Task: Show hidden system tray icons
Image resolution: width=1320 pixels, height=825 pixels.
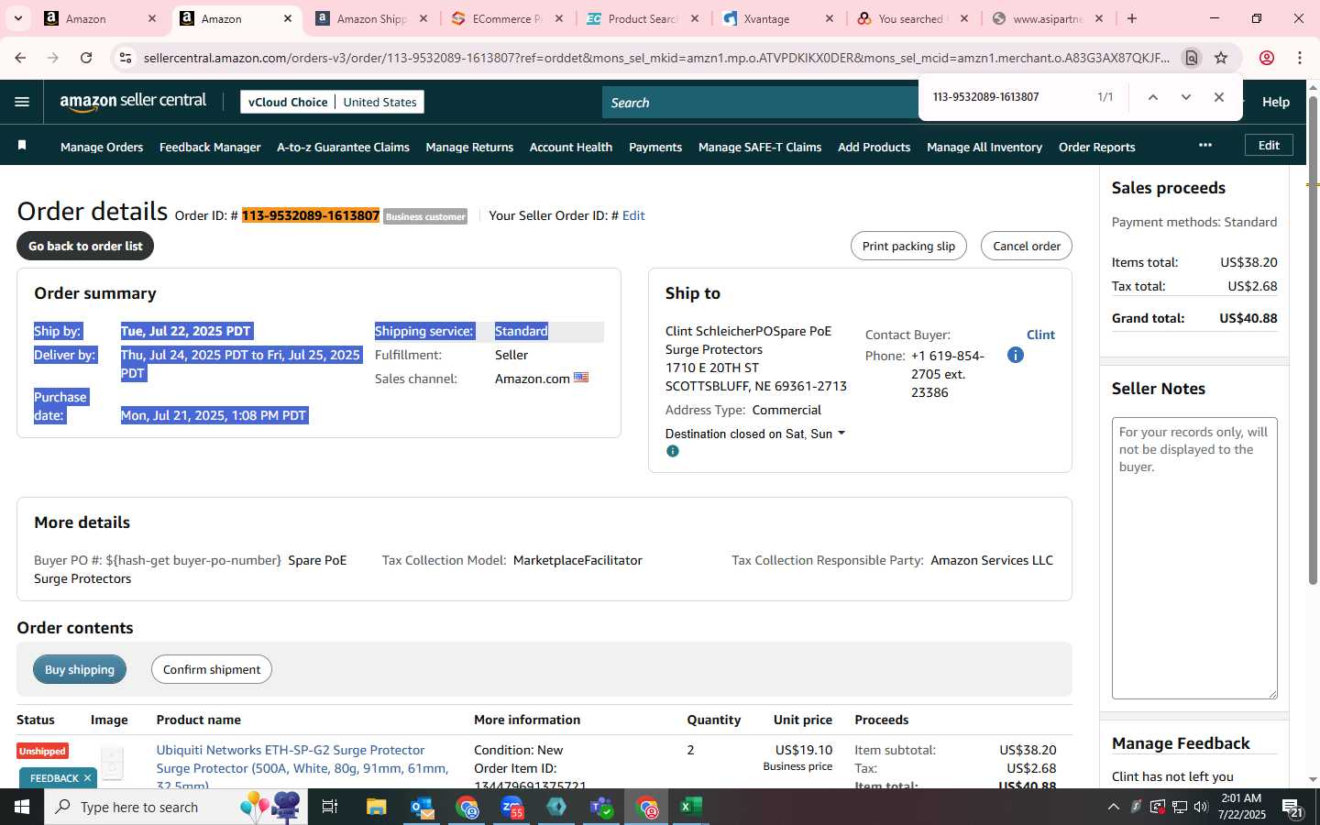Action: click(x=1113, y=807)
